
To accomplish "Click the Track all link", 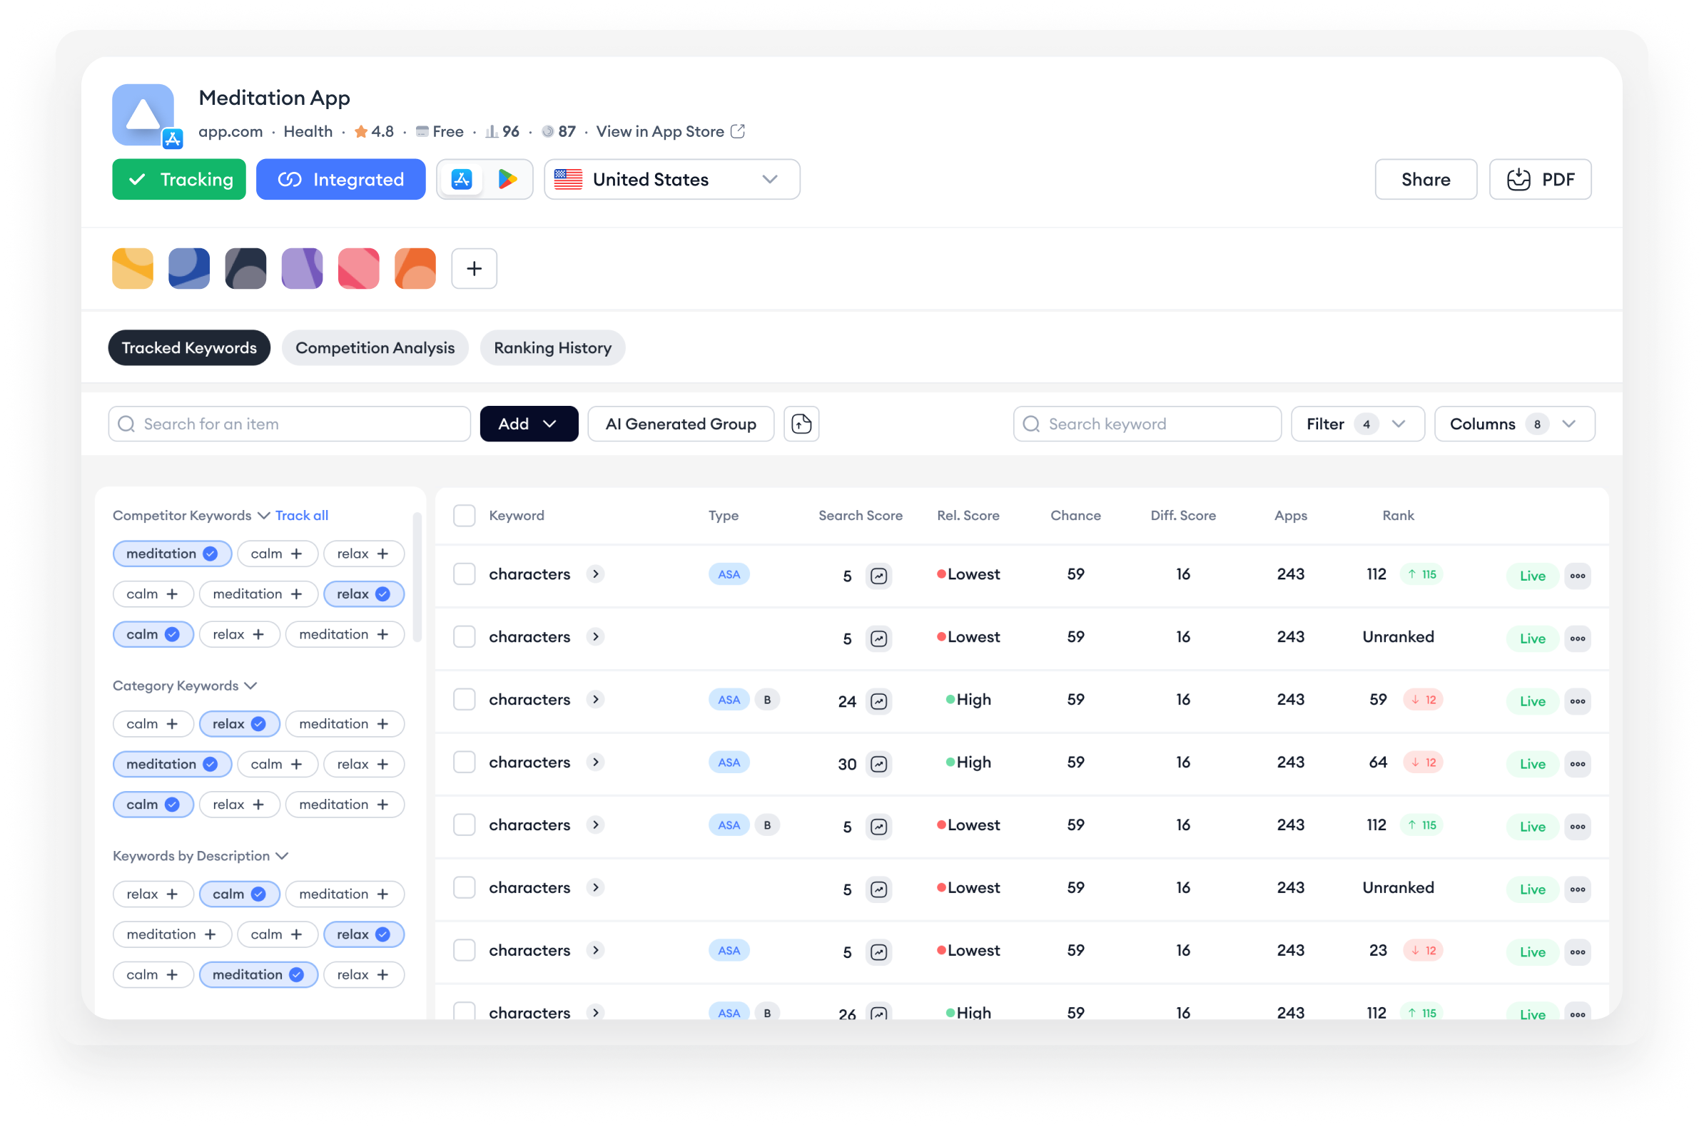I will pyautogui.click(x=302, y=516).
